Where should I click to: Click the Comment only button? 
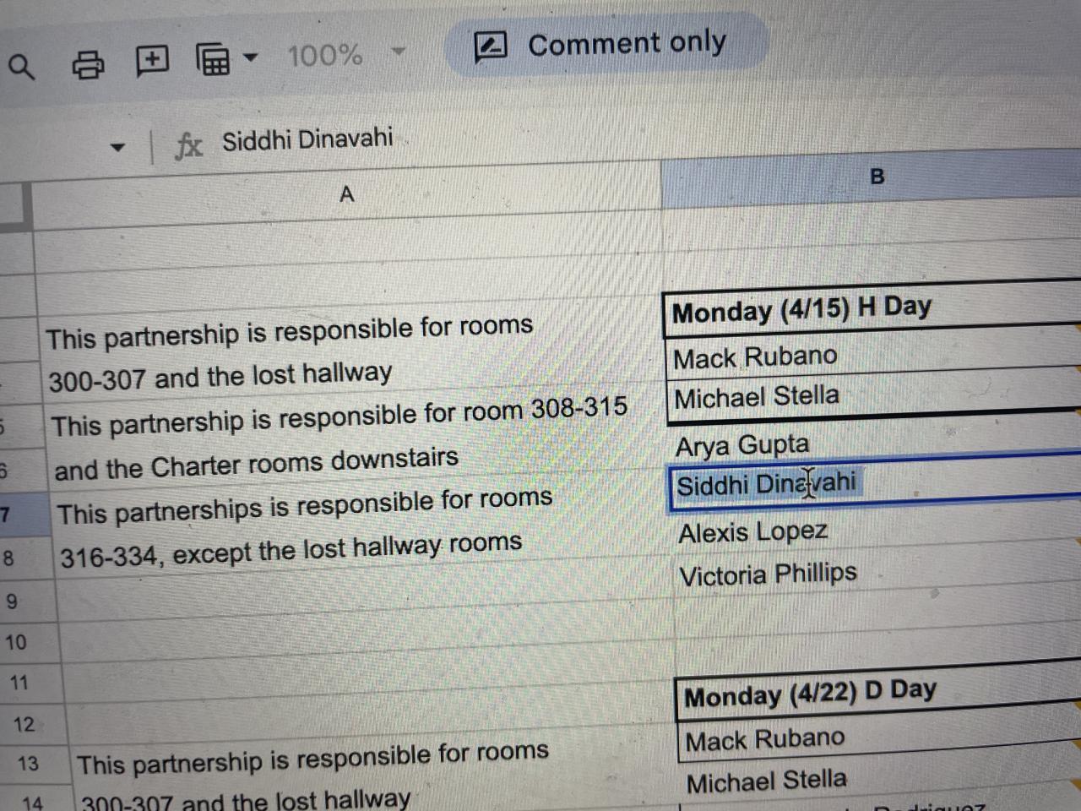605,45
